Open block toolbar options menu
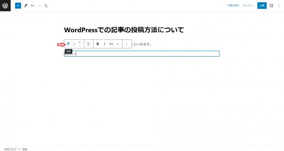 click(x=127, y=44)
